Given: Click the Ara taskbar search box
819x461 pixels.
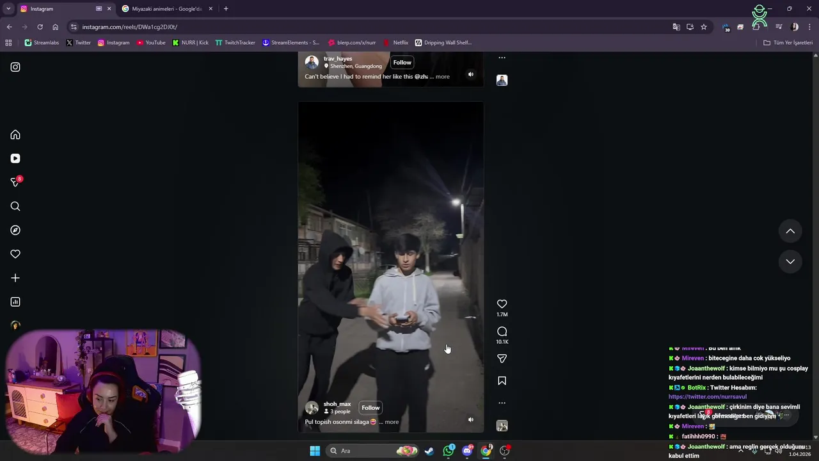Looking at the screenshot, I should pos(373,451).
